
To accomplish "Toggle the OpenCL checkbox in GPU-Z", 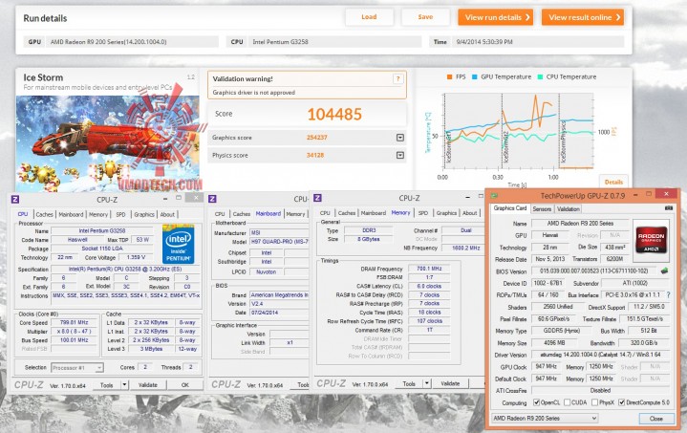I will click(x=536, y=402).
